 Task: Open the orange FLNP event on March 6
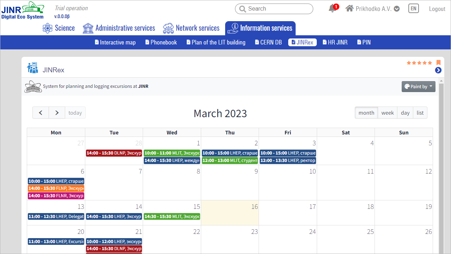point(56,188)
